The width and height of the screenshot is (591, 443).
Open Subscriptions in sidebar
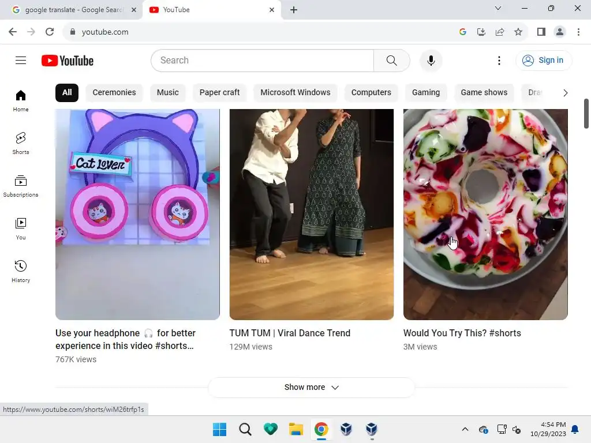pyautogui.click(x=21, y=186)
